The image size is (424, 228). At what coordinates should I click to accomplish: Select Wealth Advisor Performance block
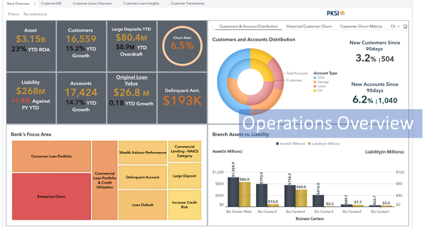tap(143, 153)
